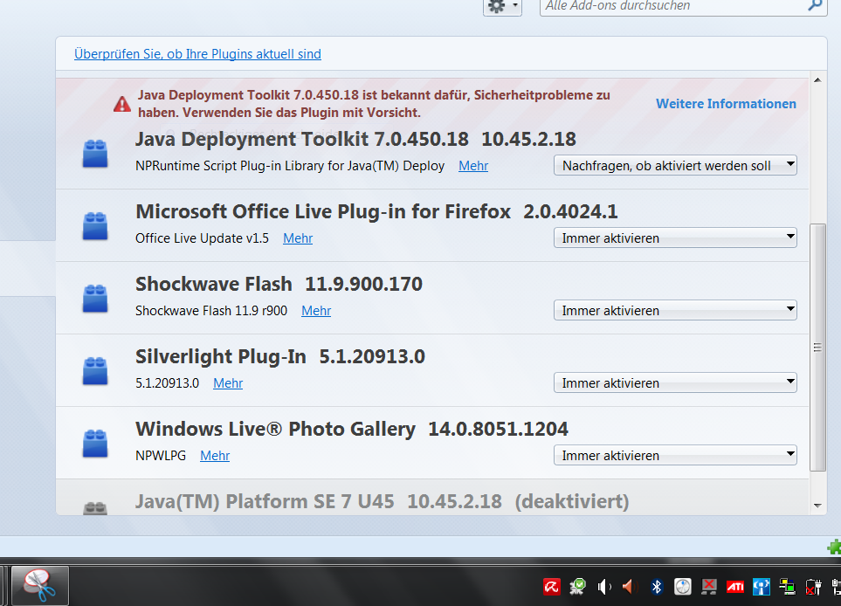Click the monitor with red X tray icon

click(x=709, y=587)
